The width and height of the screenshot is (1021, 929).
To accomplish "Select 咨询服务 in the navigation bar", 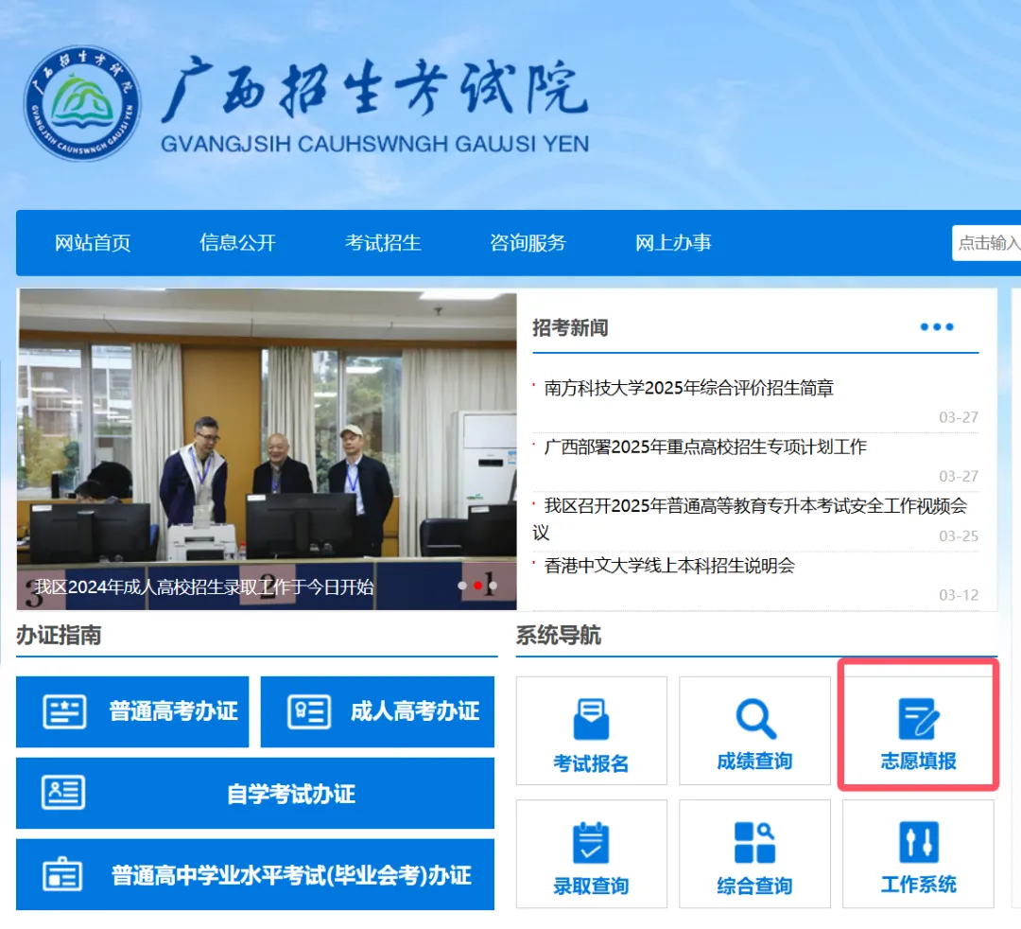I will [x=528, y=243].
